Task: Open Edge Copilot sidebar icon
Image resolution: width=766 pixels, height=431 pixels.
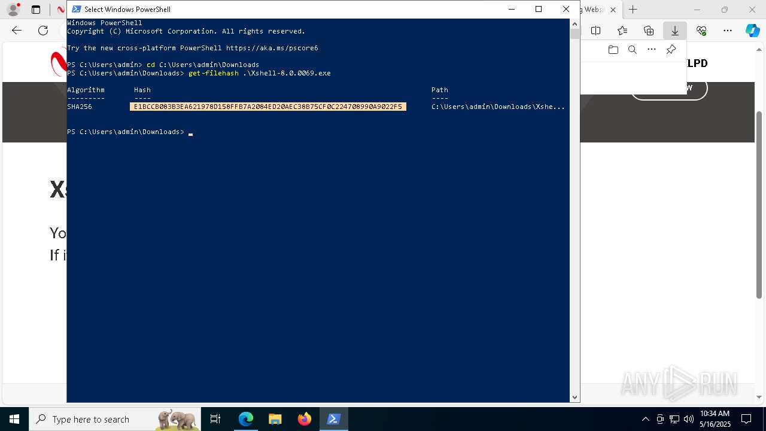Action: tap(752, 31)
